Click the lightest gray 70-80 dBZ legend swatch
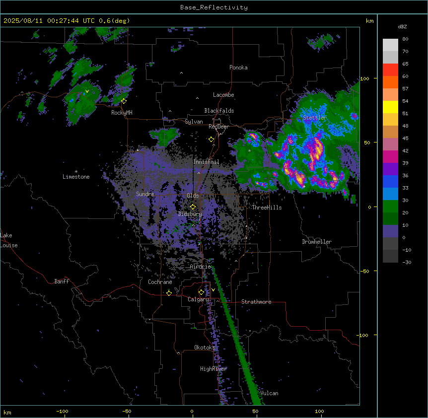Image resolution: width=428 pixels, height=418 pixels. [390, 45]
